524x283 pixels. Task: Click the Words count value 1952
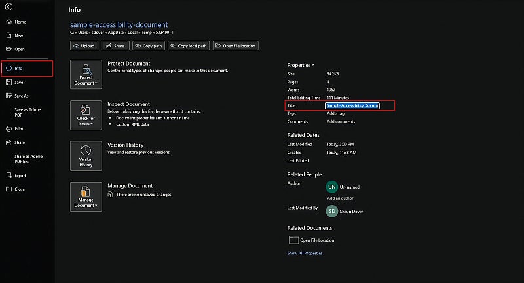[331, 90]
